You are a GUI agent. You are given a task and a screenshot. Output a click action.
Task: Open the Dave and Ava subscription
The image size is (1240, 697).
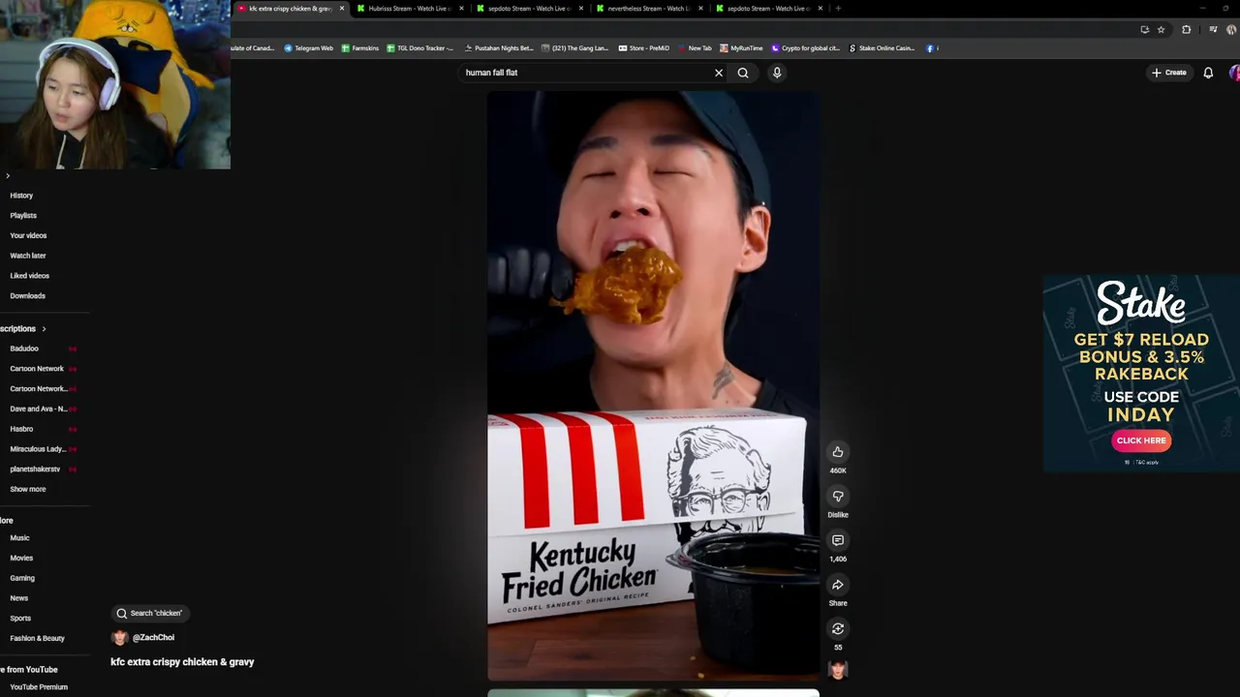39,409
